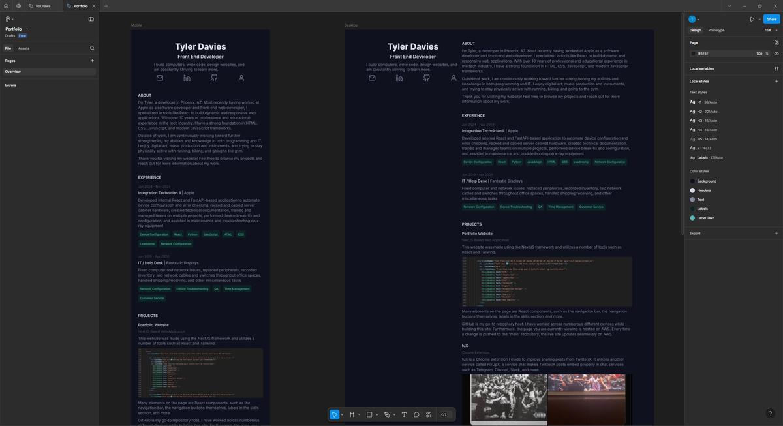This screenshot has height=426, width=783.
Task: Edit the page color opacity 100 field
Action: pyautogui.click(x=759, y=53)
